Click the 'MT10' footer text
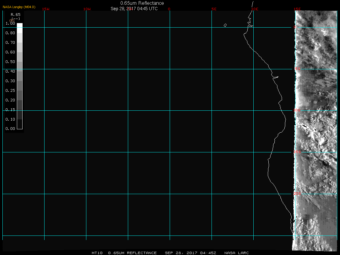340x255 pixels. click(97, 253)
